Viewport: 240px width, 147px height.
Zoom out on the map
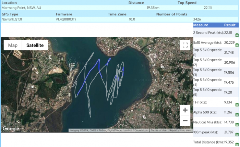185,121
